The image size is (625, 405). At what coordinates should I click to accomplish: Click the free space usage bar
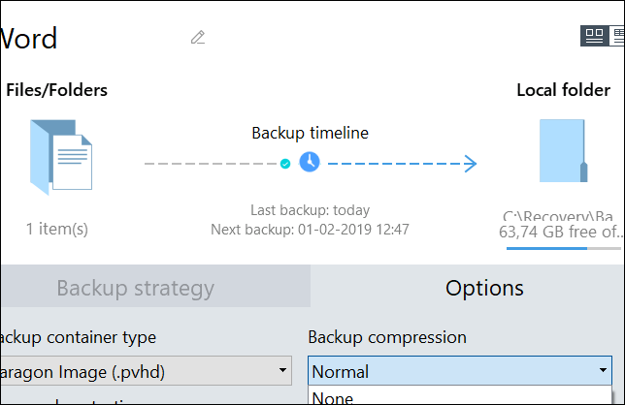pyautogui.click(x=565, y=248)
